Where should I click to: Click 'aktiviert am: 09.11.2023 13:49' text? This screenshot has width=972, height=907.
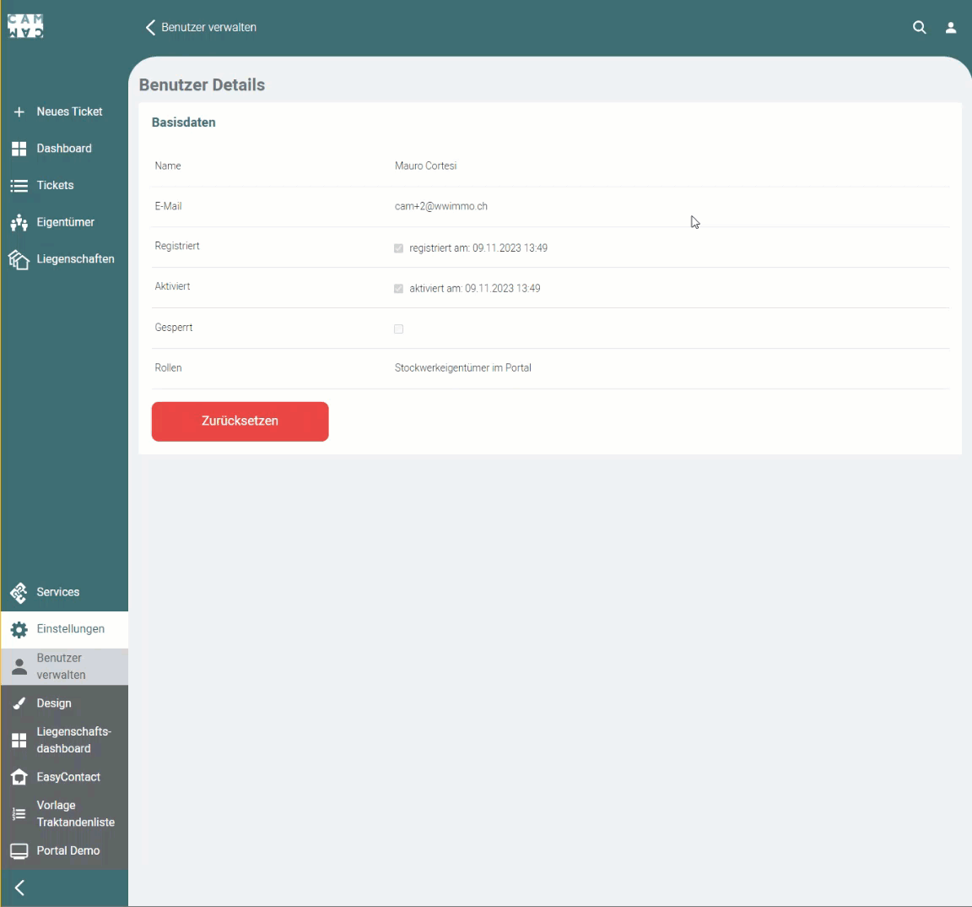coord(475,289)
